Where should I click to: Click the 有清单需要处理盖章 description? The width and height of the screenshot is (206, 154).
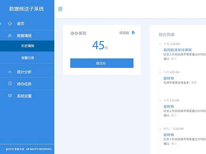pos(176,83)
